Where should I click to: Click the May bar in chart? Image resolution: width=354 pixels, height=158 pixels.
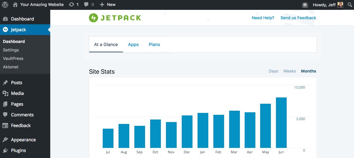265,126
